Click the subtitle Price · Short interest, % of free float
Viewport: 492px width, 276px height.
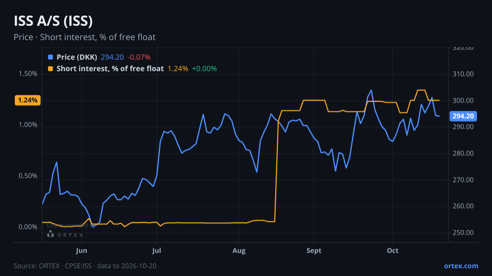[x=84, y=37]
